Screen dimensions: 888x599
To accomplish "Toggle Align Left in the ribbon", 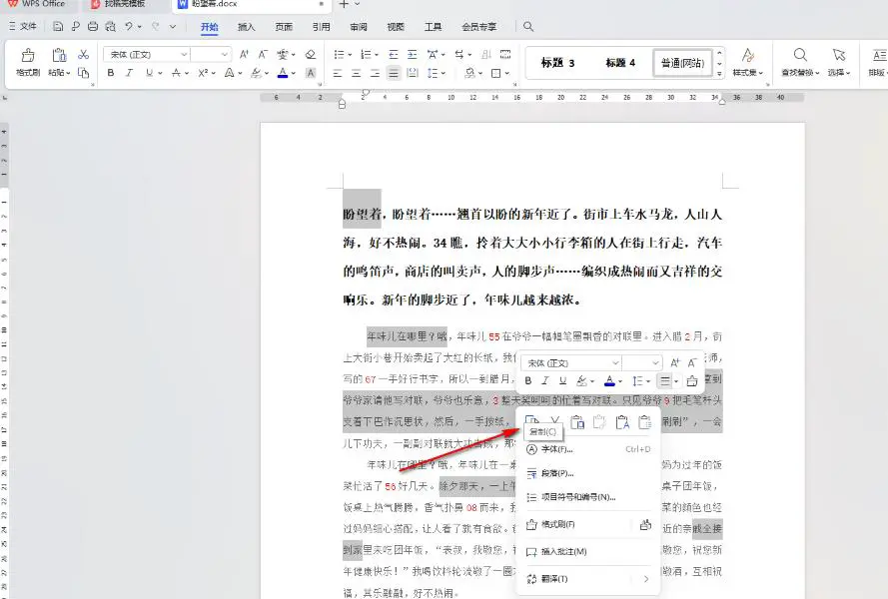I will pos(338,73).
